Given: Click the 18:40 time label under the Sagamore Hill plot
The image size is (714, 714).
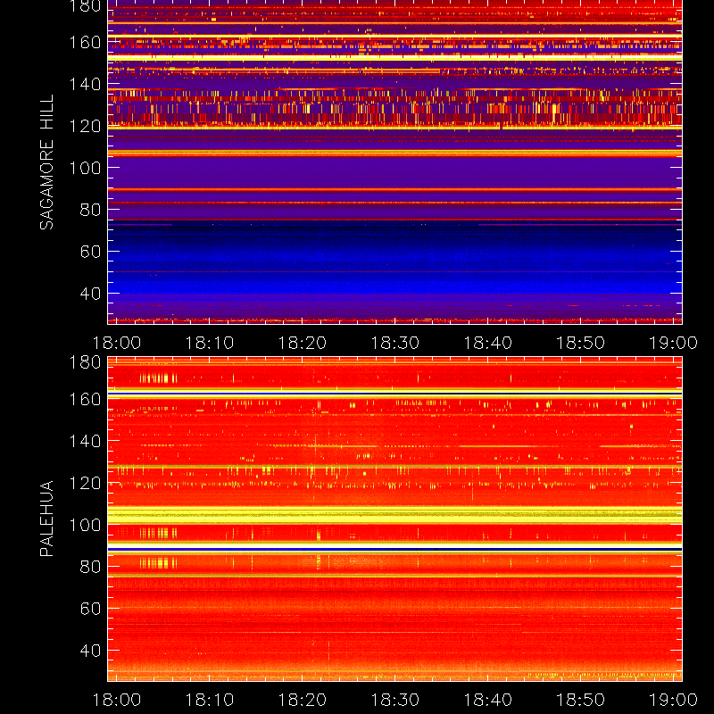Looking at the screenshot, I should tap(487, 343).
